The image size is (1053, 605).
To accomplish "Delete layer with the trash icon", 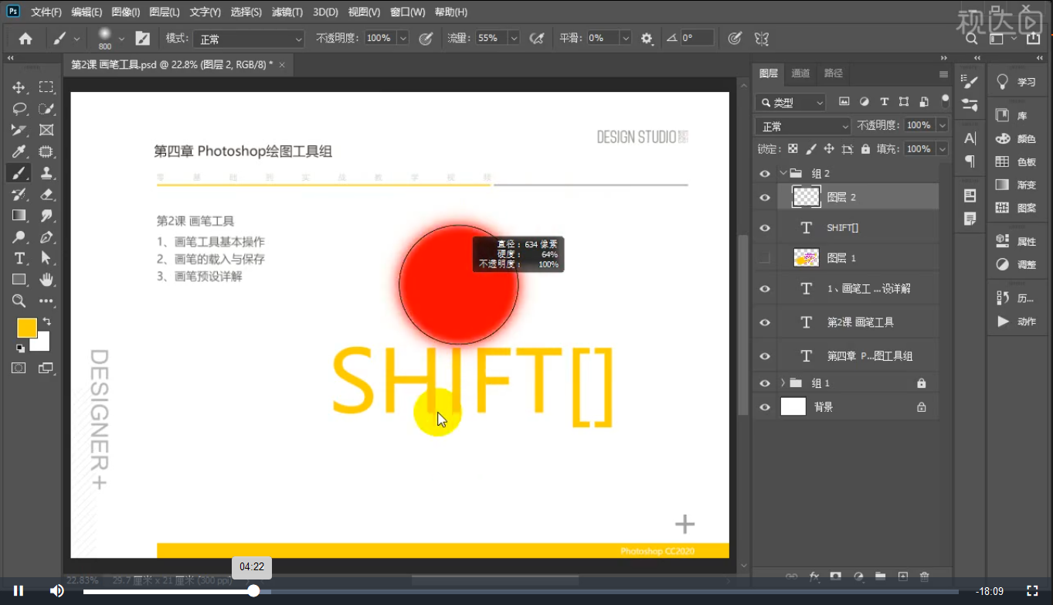I will (x=925, y=576).
